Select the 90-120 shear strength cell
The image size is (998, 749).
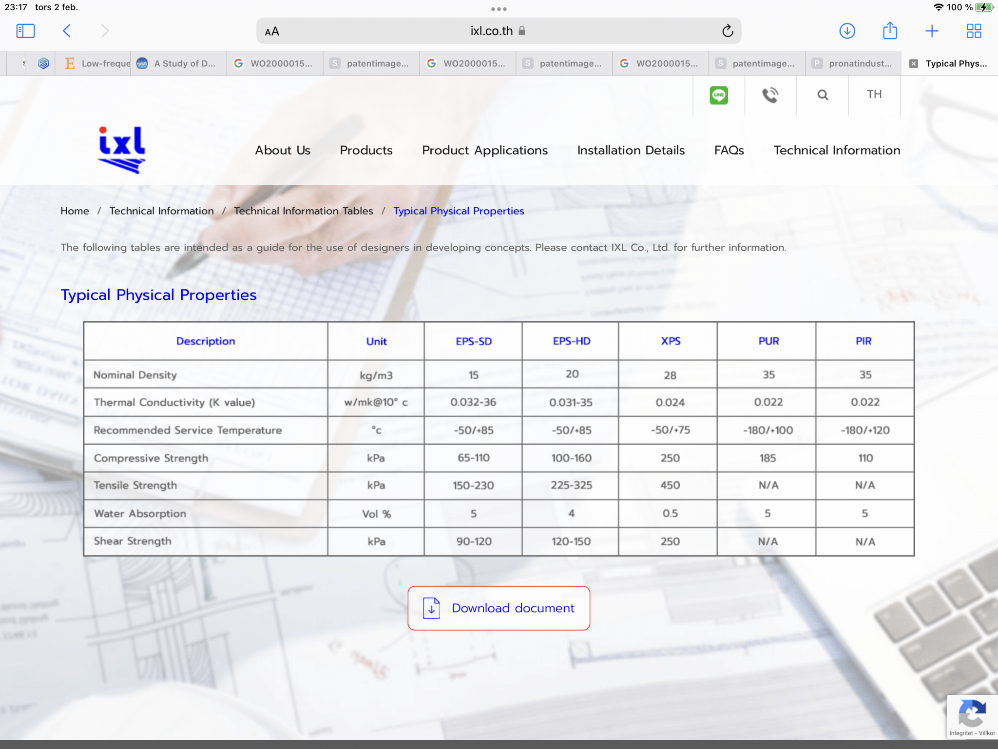tap(473, 541)
